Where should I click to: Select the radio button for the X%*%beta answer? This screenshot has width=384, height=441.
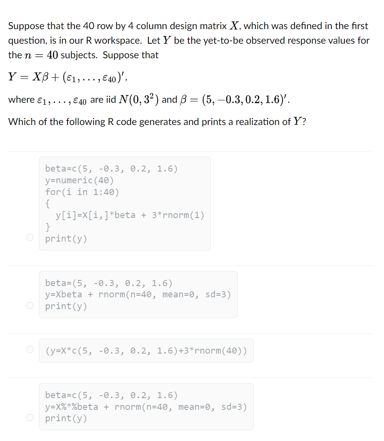tap(30, 417)
